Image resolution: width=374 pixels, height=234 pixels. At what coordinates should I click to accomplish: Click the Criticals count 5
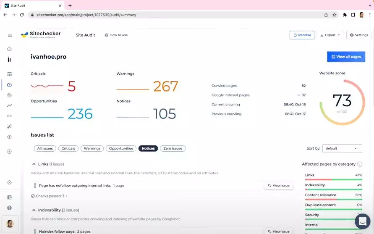pos(71,86)
